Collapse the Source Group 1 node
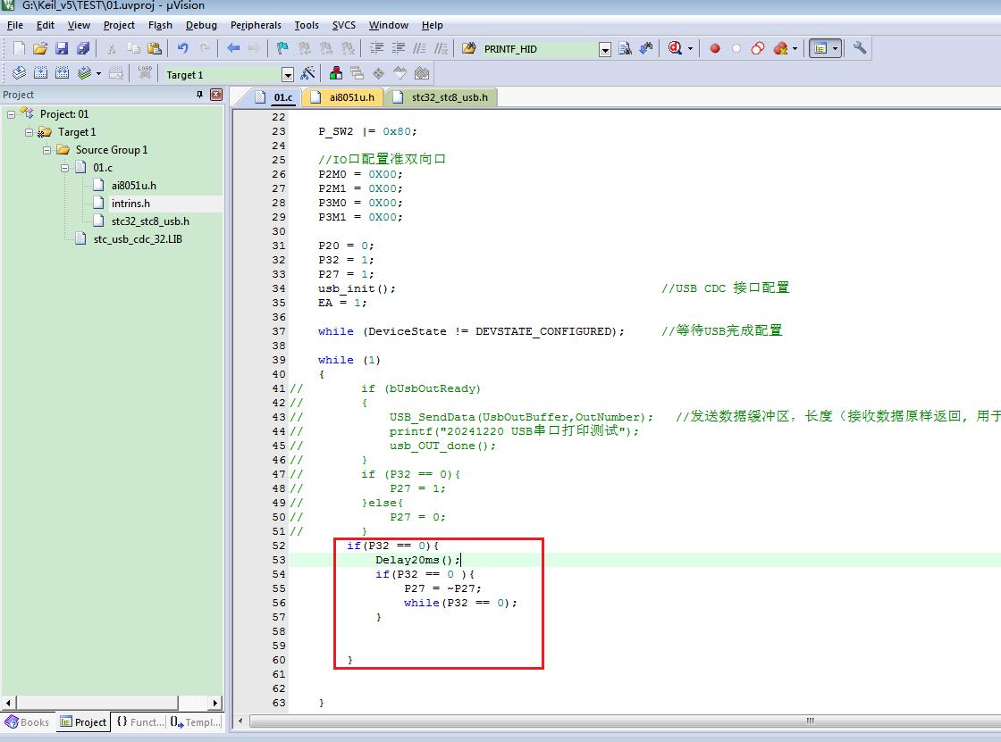The width and height of the screenshot is (1001, 742). (x=46, y=150)
